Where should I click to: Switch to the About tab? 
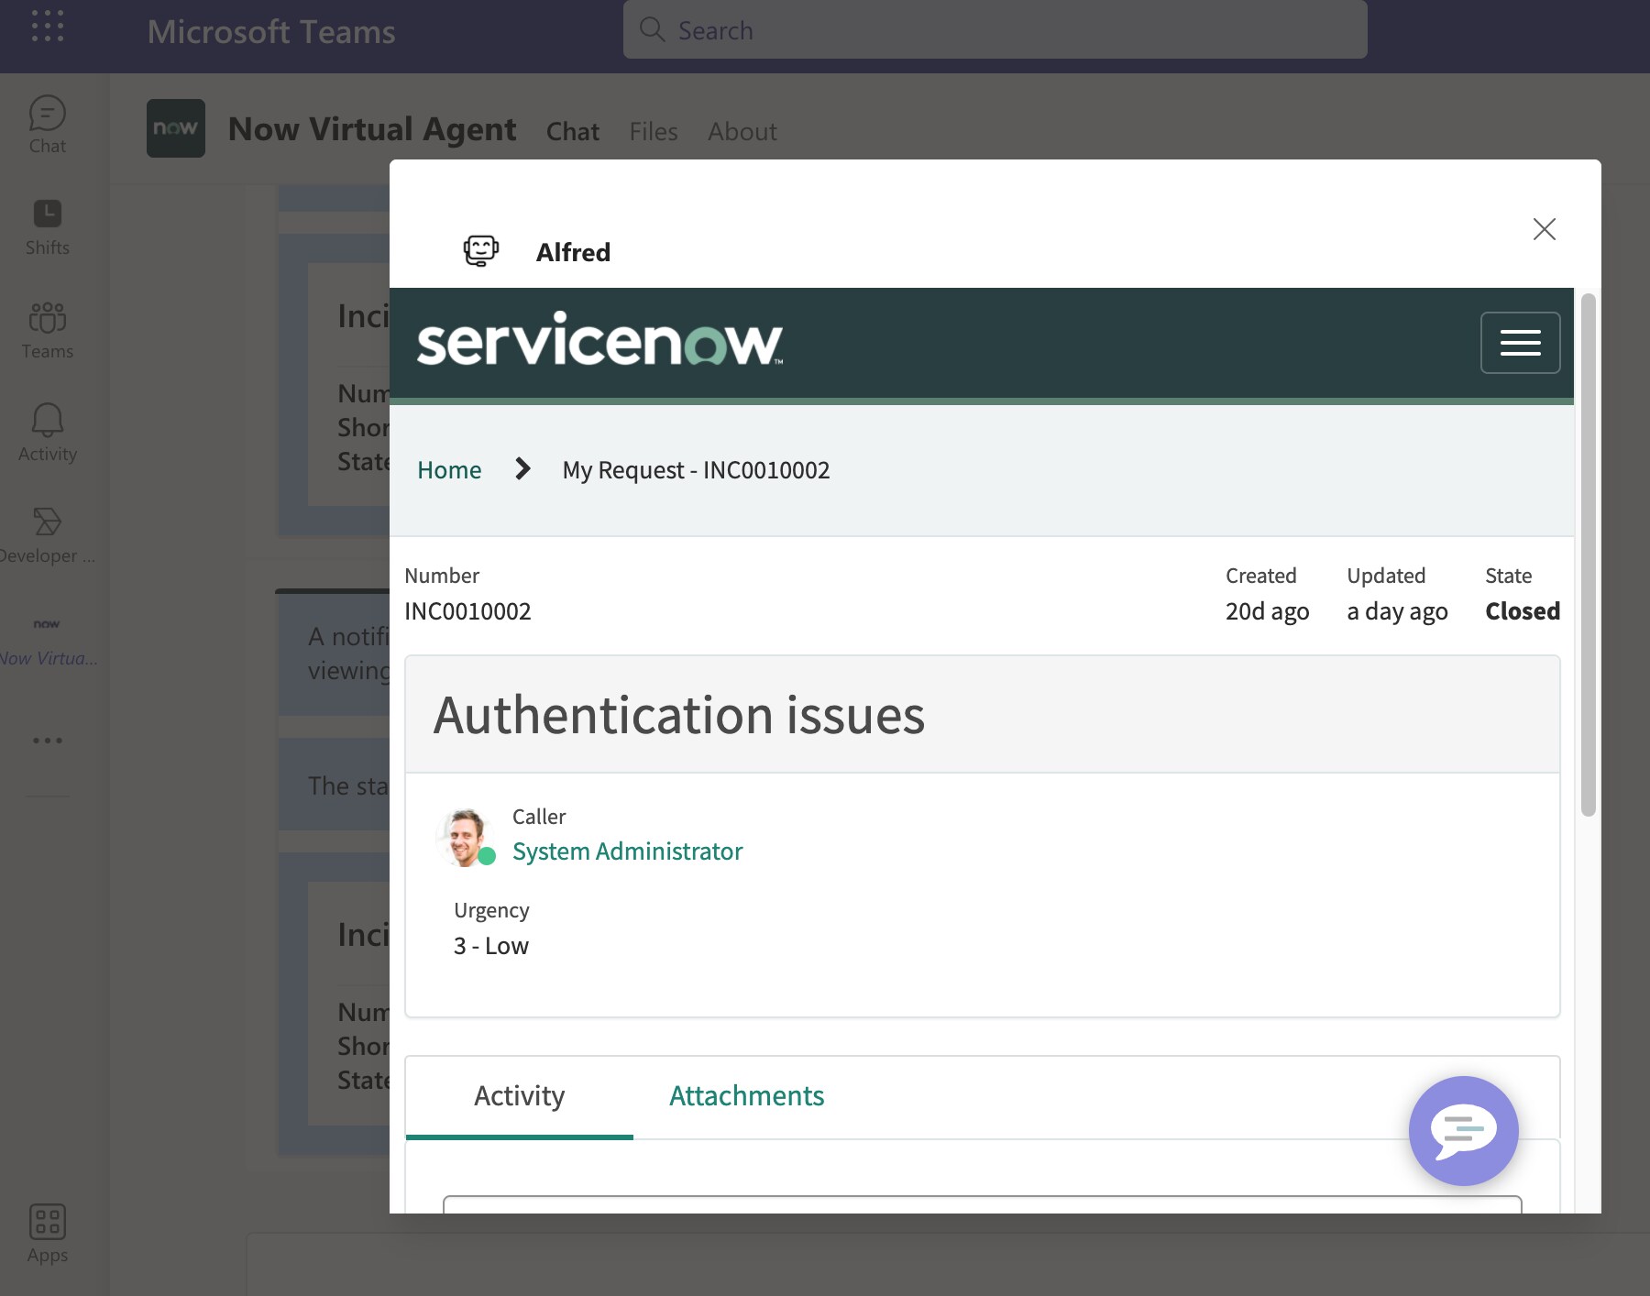(x=742, y=131)
